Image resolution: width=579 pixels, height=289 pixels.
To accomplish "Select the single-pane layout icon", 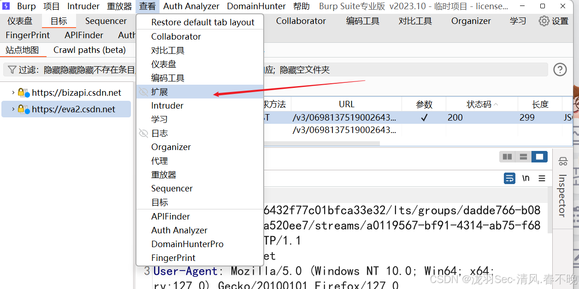I will [539, 157].
